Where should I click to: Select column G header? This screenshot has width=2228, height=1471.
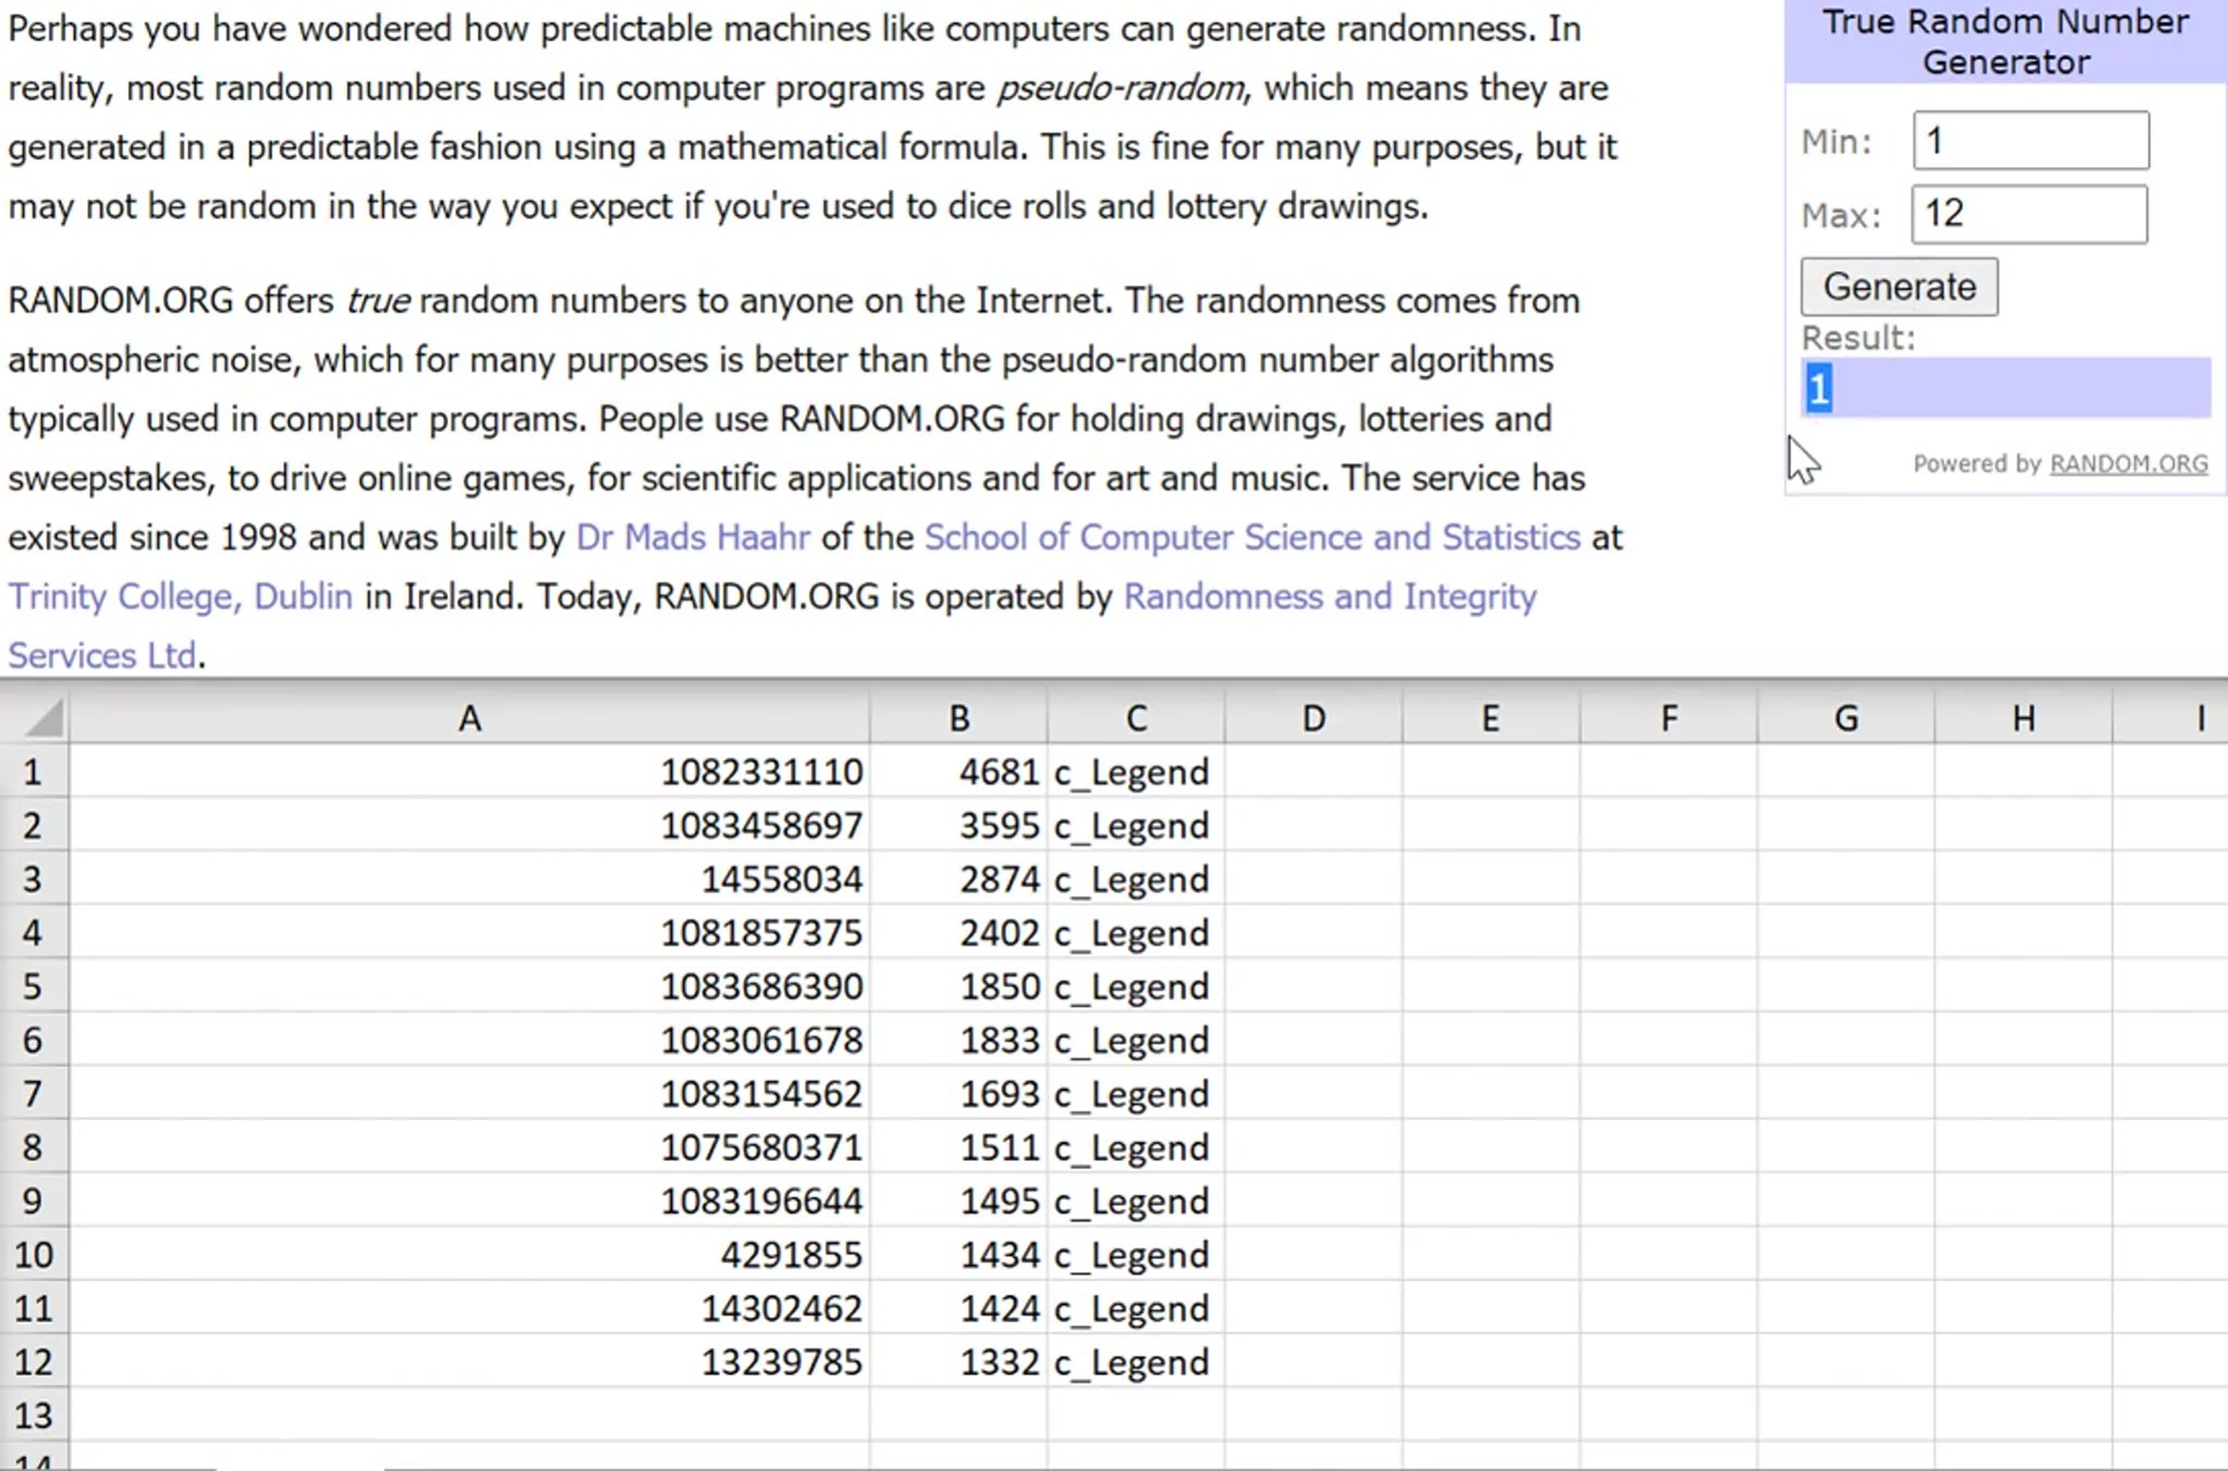click(x=1845, y=719)
